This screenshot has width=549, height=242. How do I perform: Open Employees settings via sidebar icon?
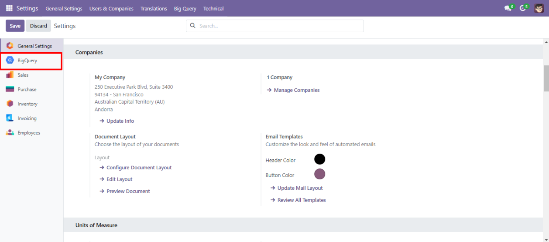pyautogui.click(x=10, y=133)
